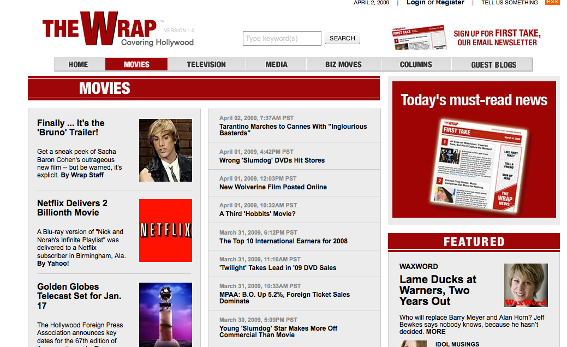Click the Search button
The image size is (567, 347).
point(342,38)
